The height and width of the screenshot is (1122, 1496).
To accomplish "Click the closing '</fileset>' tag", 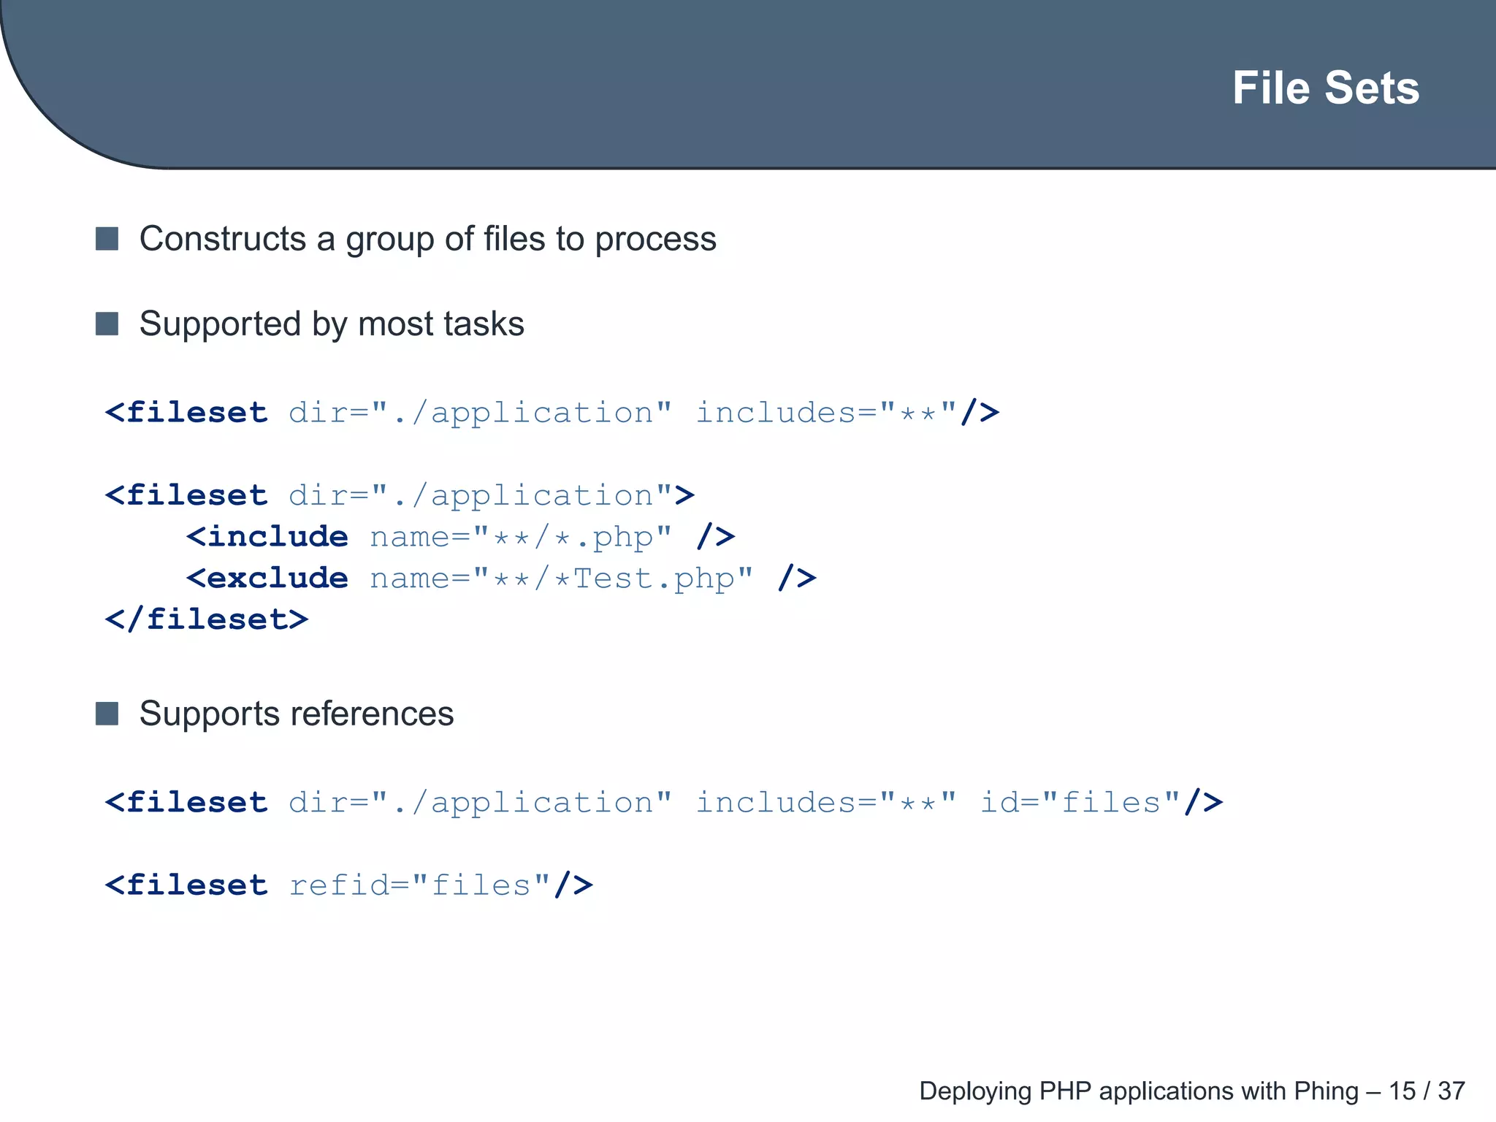I will coord(207,619).
